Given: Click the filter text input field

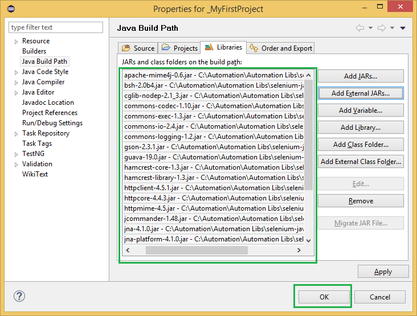Looking at the screenshot, I should coord(56,27).
